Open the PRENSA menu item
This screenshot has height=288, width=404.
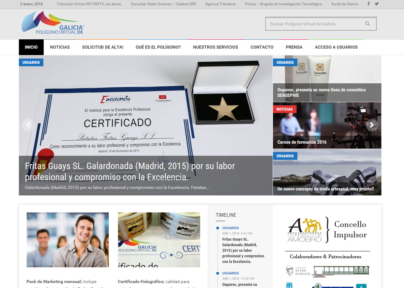coord(294,47)
